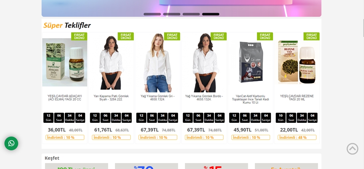Click the page's vertical scrollbar thumb
This screenshot has width=364, height=169.
(x=363, y=28)
